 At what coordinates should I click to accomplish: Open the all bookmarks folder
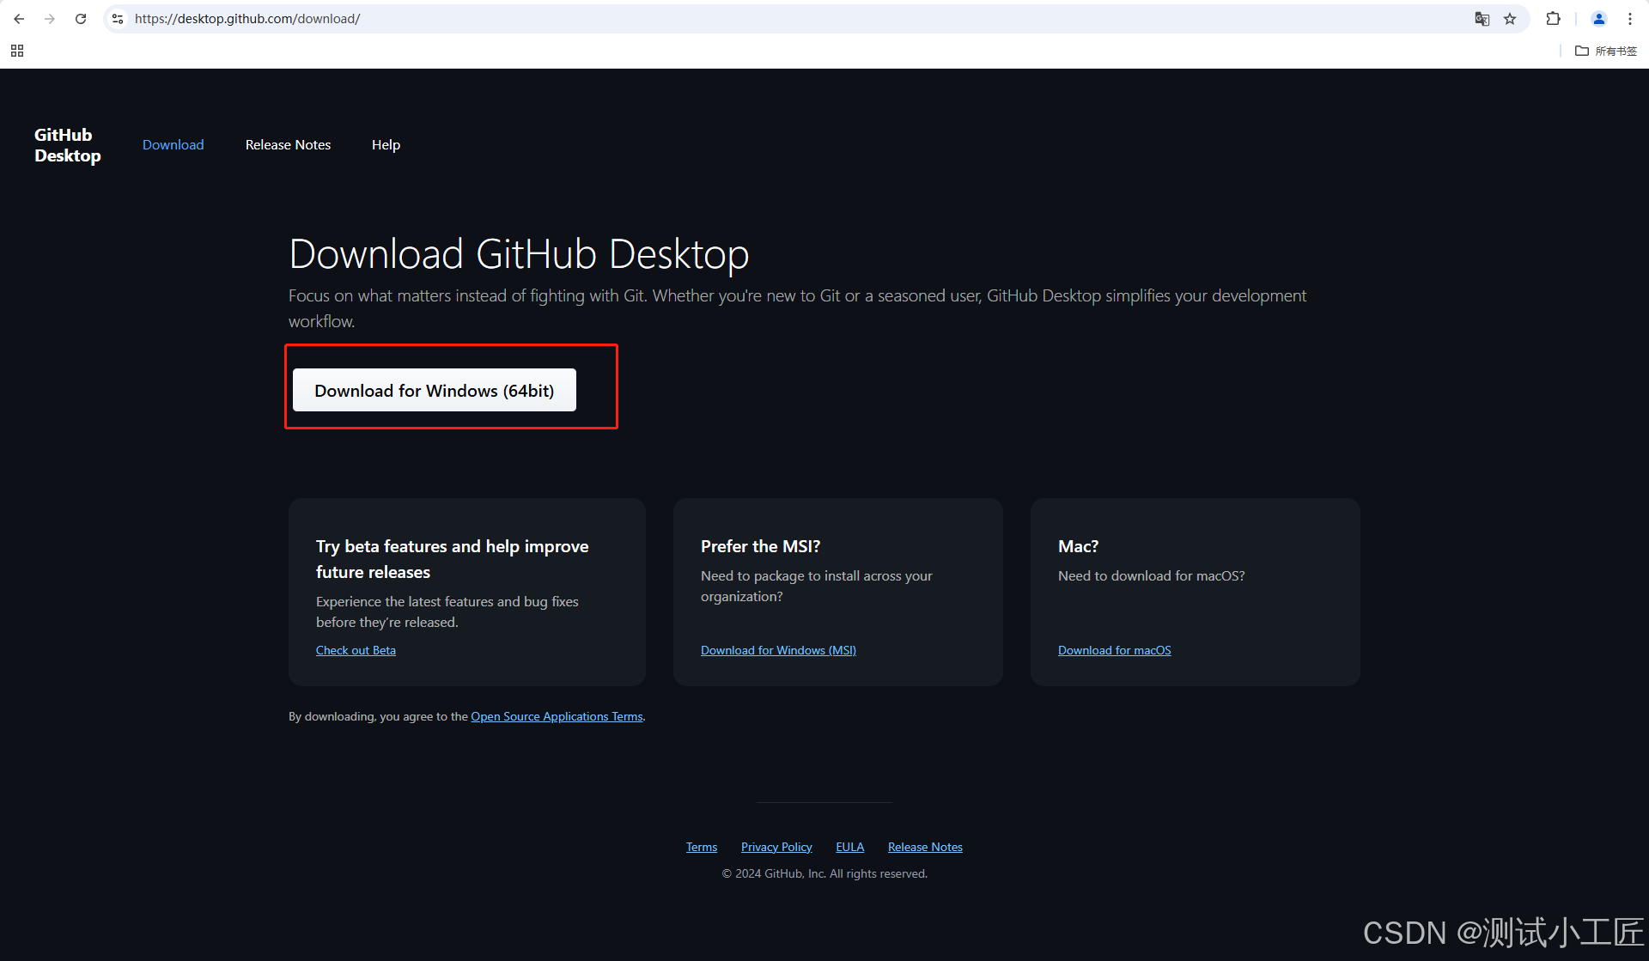[x=1606, y=51]
